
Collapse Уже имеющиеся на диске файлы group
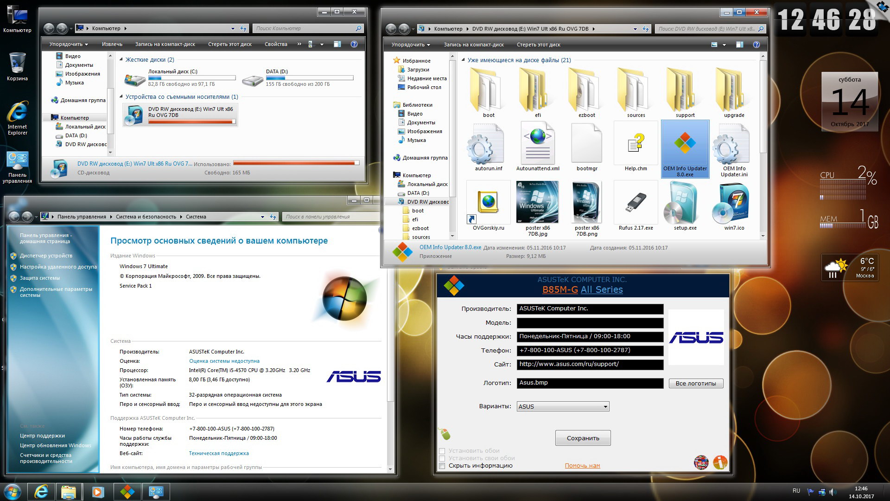click(463, 60)
